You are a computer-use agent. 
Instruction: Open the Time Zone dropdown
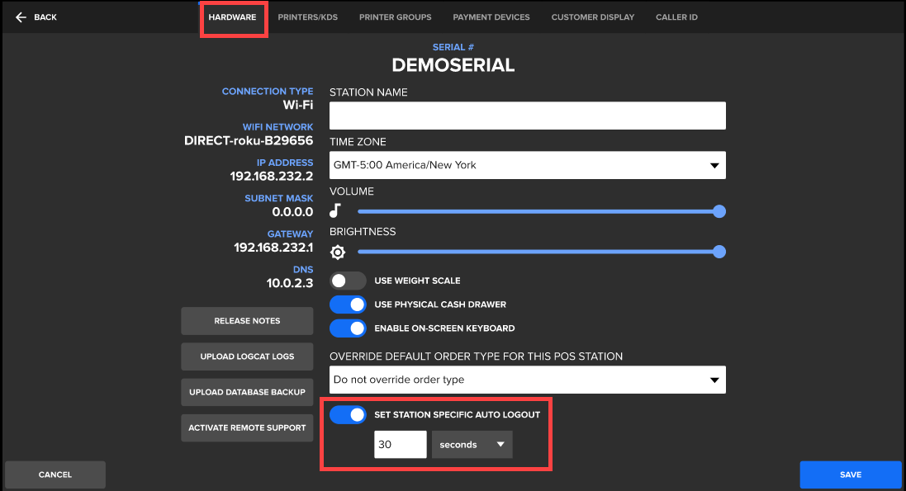coord(527,165)
